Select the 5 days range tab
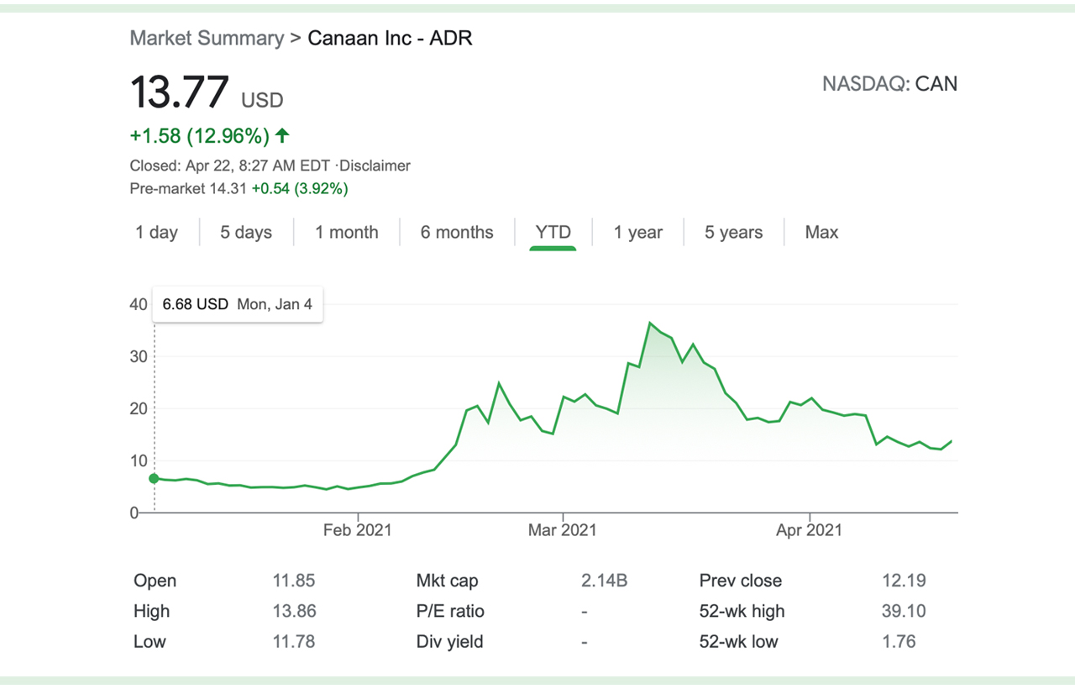Viewport: 1075px width, 689px height. [246, 233]
